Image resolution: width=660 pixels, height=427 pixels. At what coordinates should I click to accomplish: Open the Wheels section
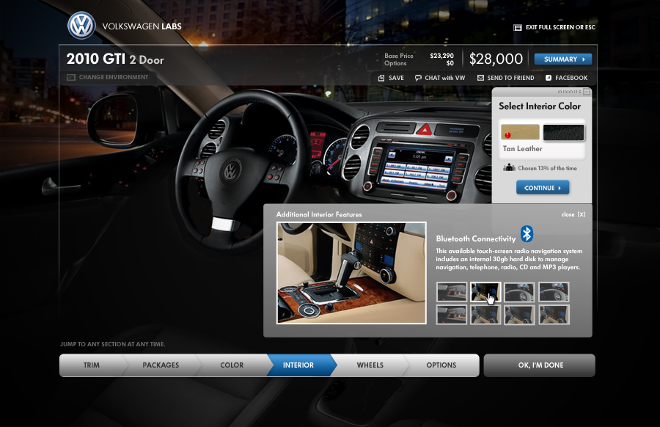pyautogui.click(x=370, y=365)
